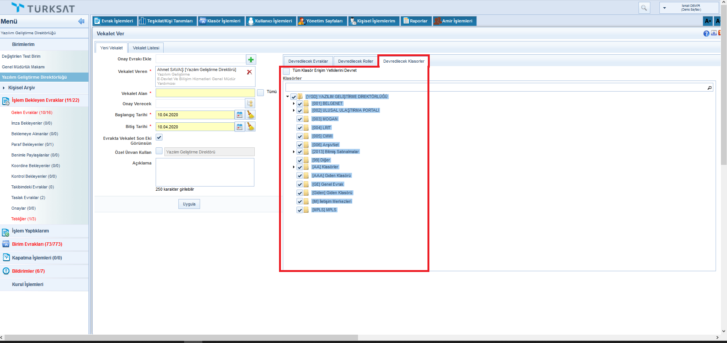Image resolution: width=727 pixels, height=343 pixels.
Task: Uncheck the Evrakta Vekalet Son Eki Görünsün checkbox
Action: point(159,138)
